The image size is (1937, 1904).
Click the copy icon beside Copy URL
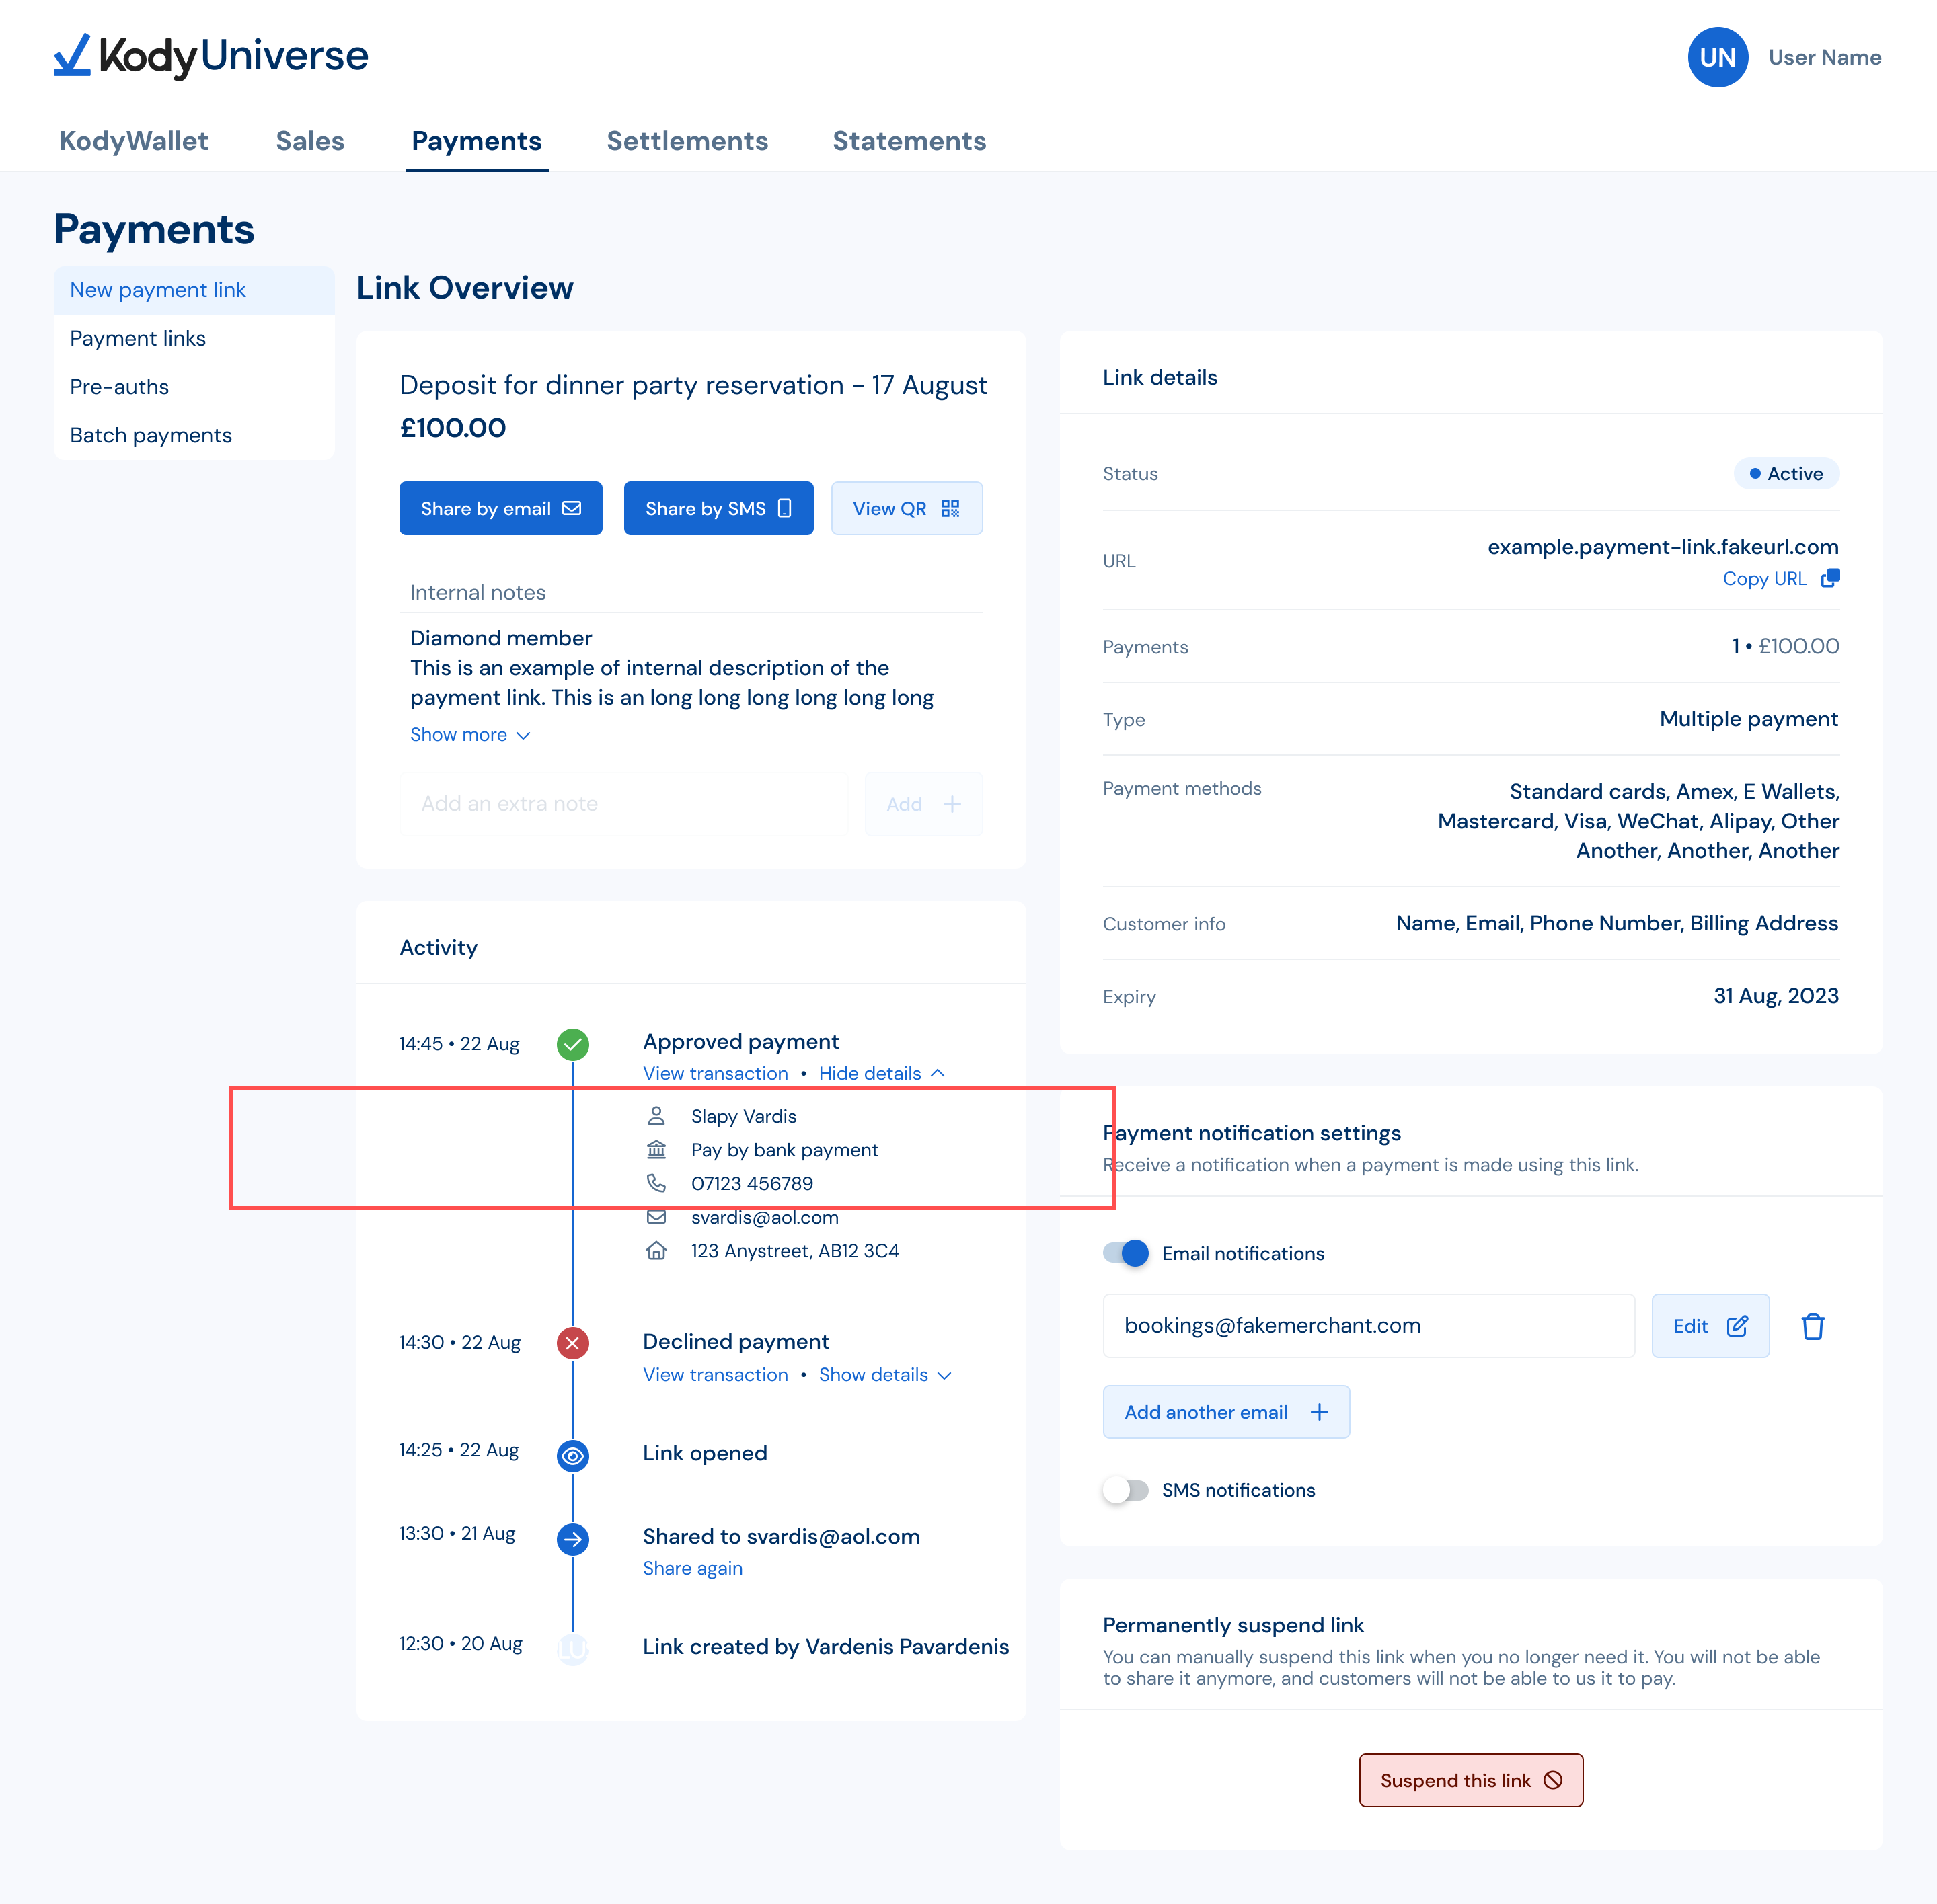pyautogui.click(x=1830, y=578)
